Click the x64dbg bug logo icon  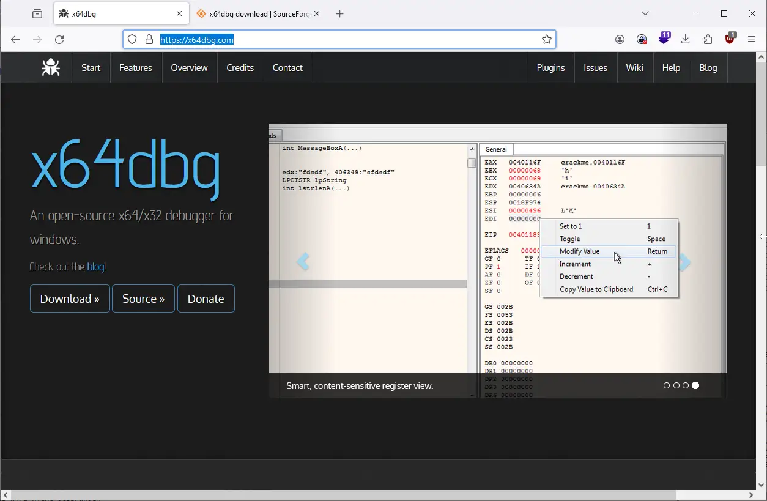pos(51,67)
